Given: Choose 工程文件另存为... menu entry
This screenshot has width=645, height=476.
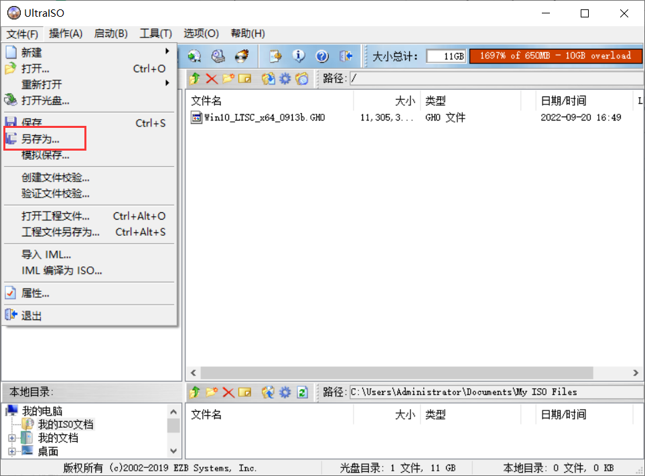Looking at the screenshot, I should coord(89,232).
